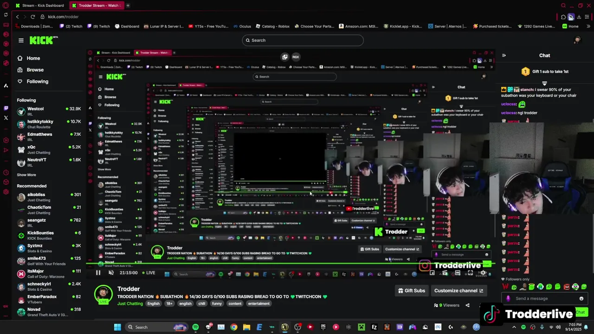This screenshot has height=334, width=594.
Task: Open Minecraft from the taskbar
Action: [x=362, y=327]
